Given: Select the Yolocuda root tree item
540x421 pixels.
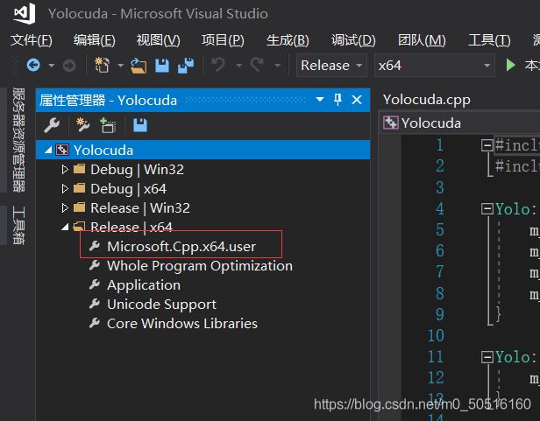Looking at the screenshot, I should click(x=202, y=150).
